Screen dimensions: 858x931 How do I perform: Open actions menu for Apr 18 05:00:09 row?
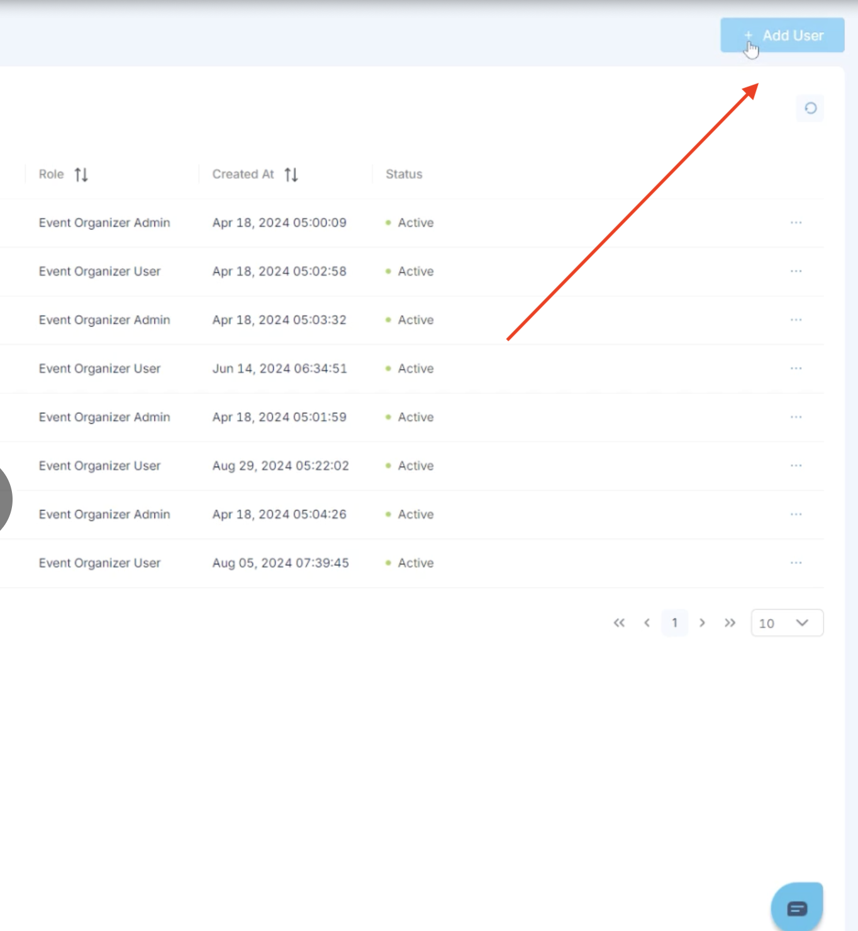click(x=796, y=223)
